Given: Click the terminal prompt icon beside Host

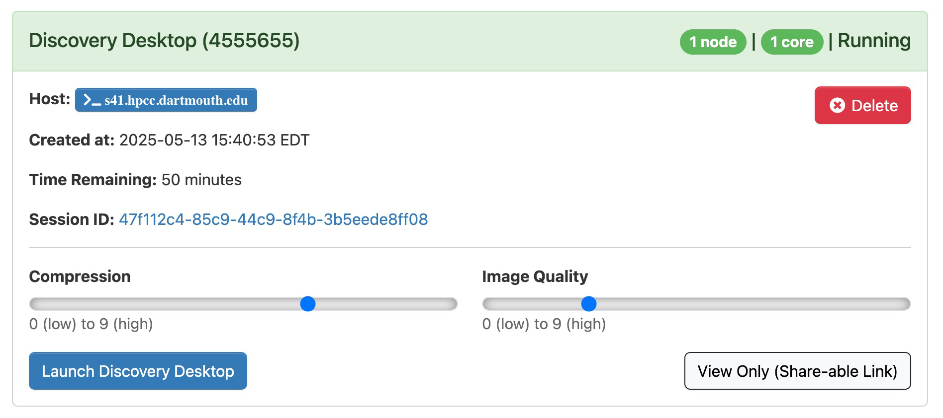Looking at the screenshot, I should [x=92, y=100].
